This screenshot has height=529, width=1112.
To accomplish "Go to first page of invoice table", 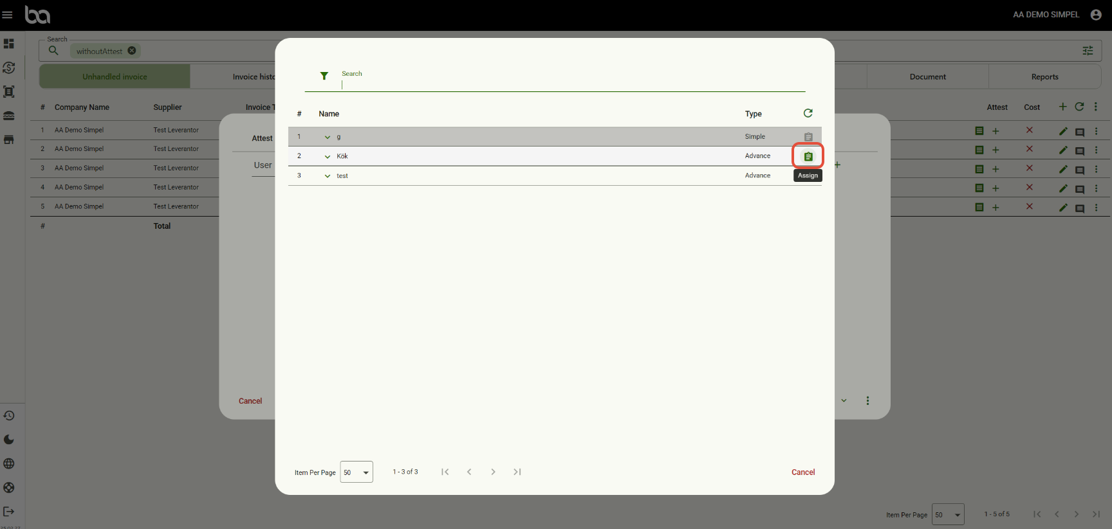I will 1037,514.
